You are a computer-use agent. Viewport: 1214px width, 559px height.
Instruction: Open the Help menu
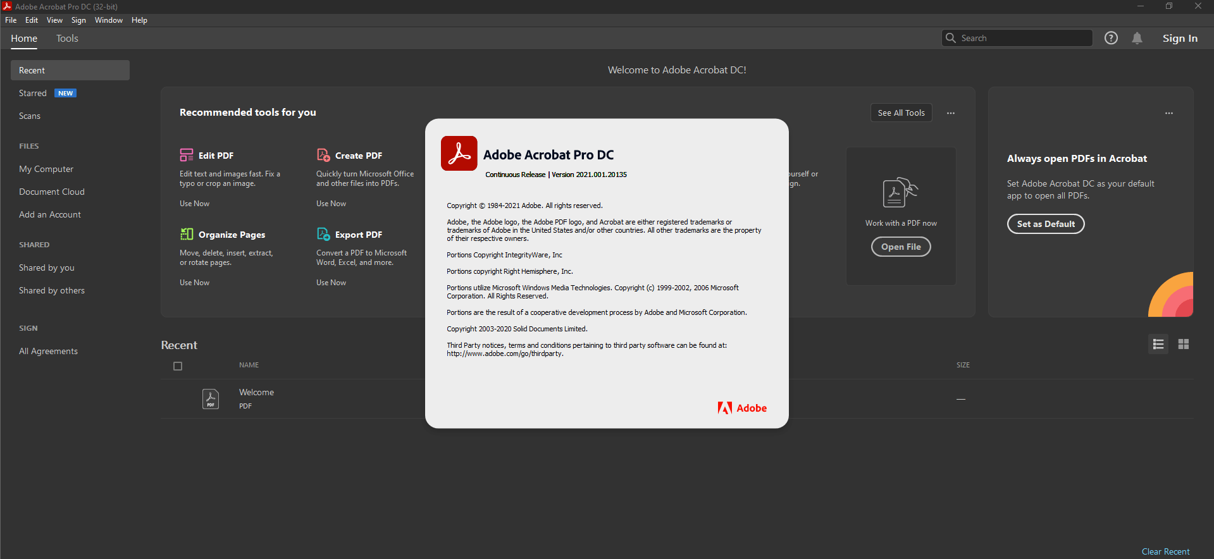click(139, 20)
